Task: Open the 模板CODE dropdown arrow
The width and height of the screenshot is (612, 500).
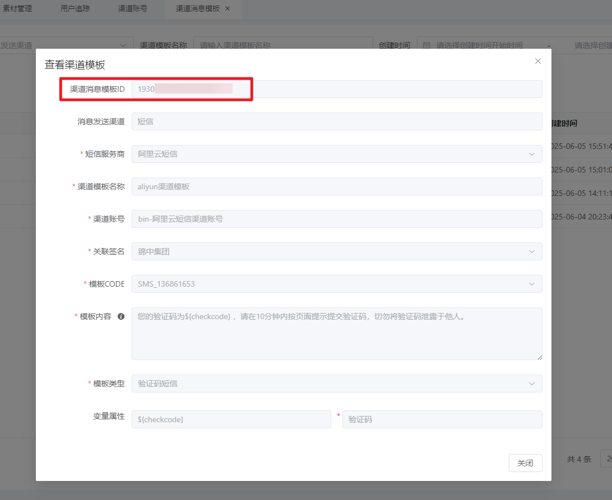Action: [x=532, y=284]
